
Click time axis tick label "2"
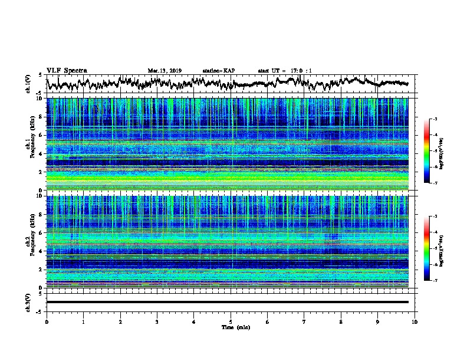click(120, 322)
